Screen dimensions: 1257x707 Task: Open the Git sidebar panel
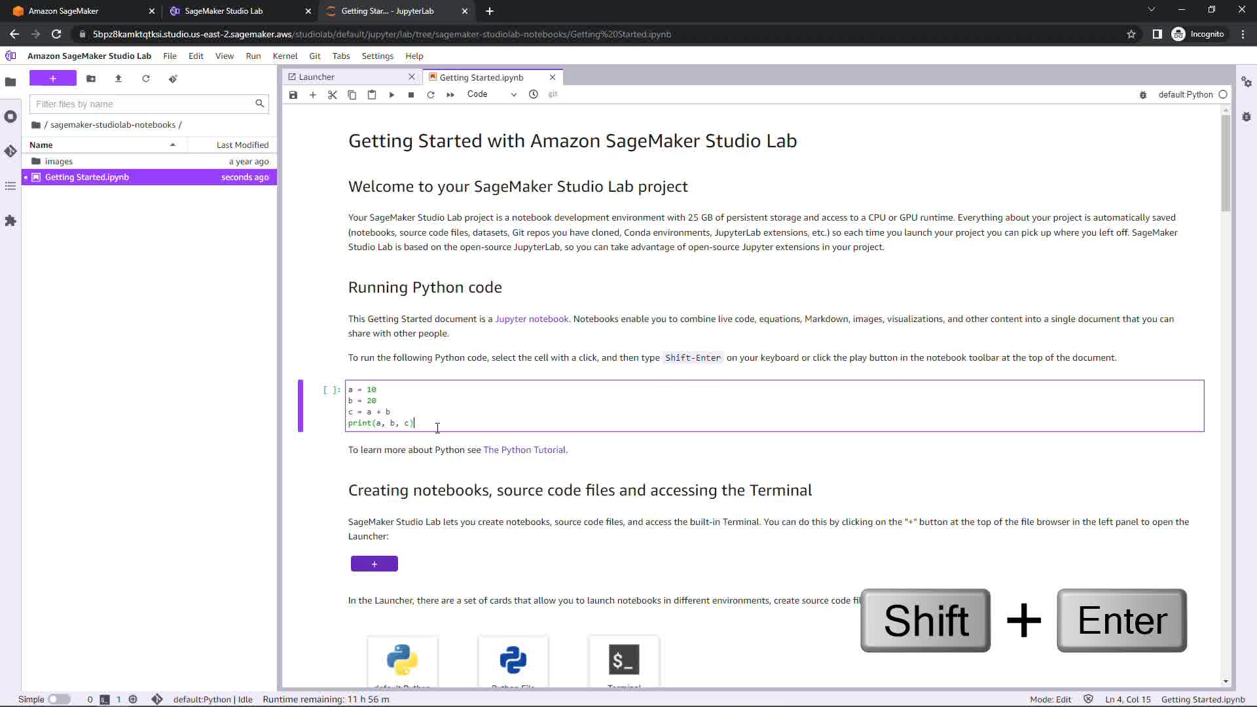point(10,151)
